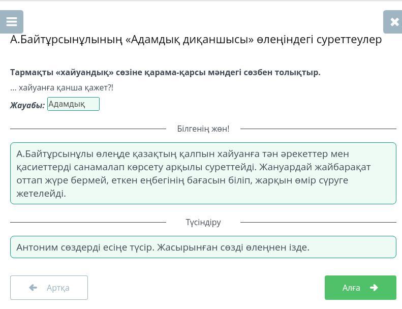Click the divider line left of Түсіндіру
This screenshot has height=309, width=402.
(x=88, y=222)
